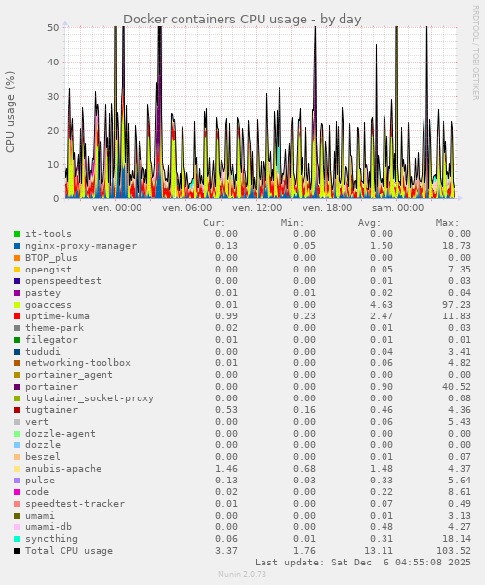Click the 'networking-toolbox' legend label

pyautogui.click(x=78, y=363)
